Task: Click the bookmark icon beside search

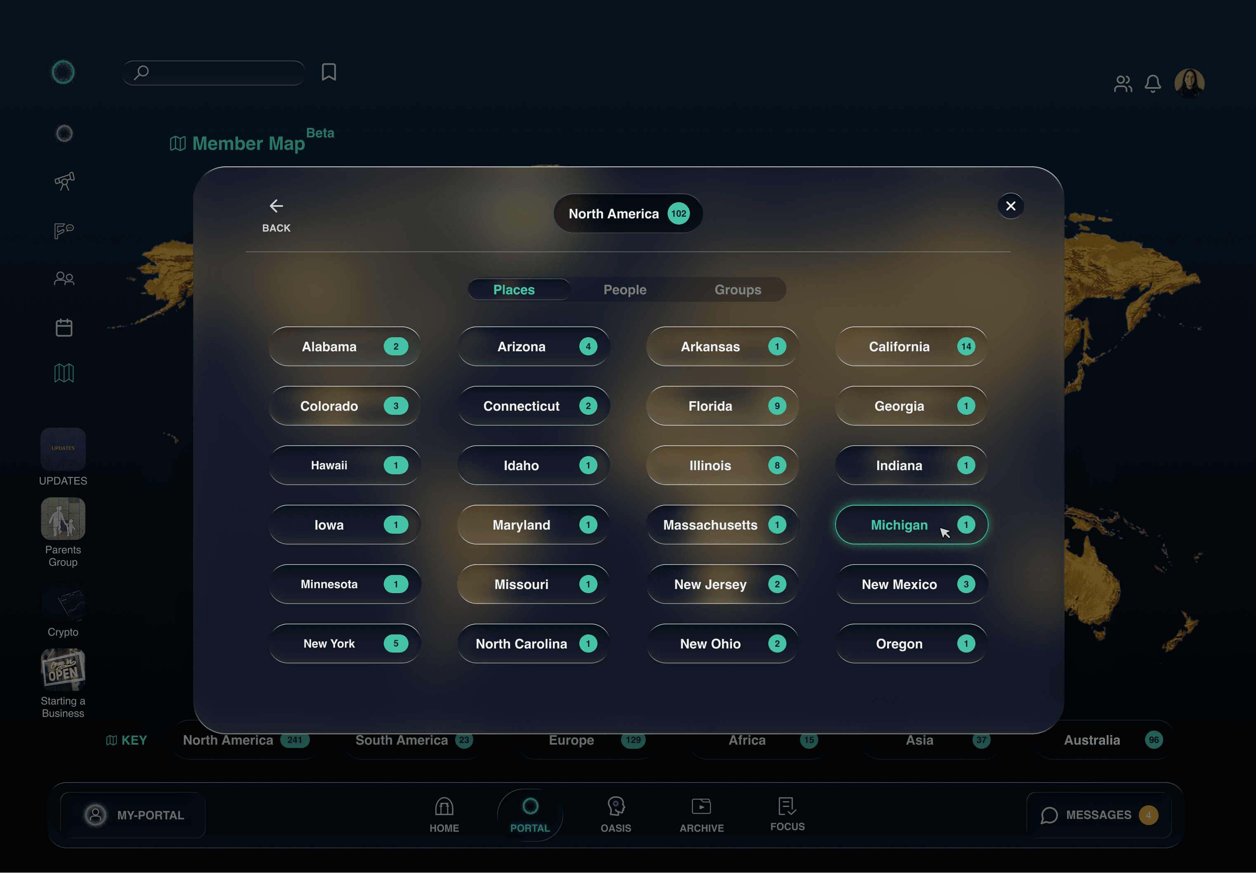Action: (328, 72)
